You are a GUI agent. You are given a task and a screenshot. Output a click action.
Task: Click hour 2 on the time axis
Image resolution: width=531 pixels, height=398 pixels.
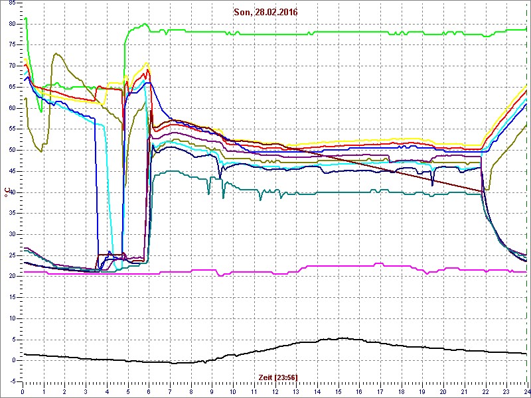point(64,391)
